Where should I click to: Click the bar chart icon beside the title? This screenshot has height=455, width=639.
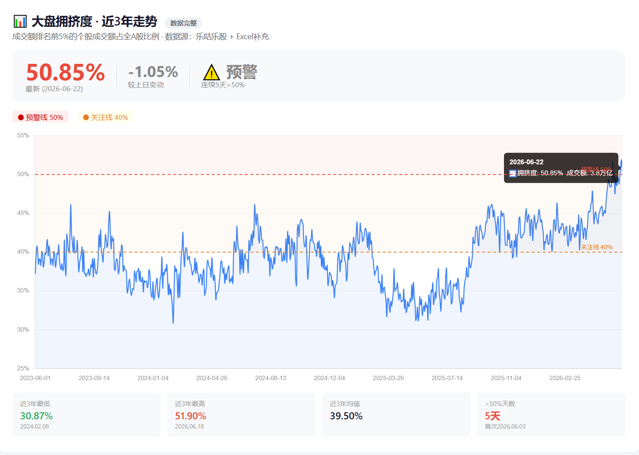click(20, 21)
